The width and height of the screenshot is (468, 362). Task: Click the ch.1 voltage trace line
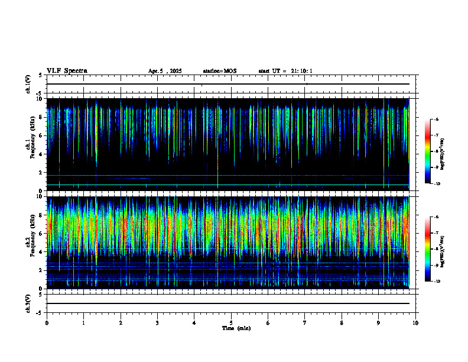coord(227,84)
